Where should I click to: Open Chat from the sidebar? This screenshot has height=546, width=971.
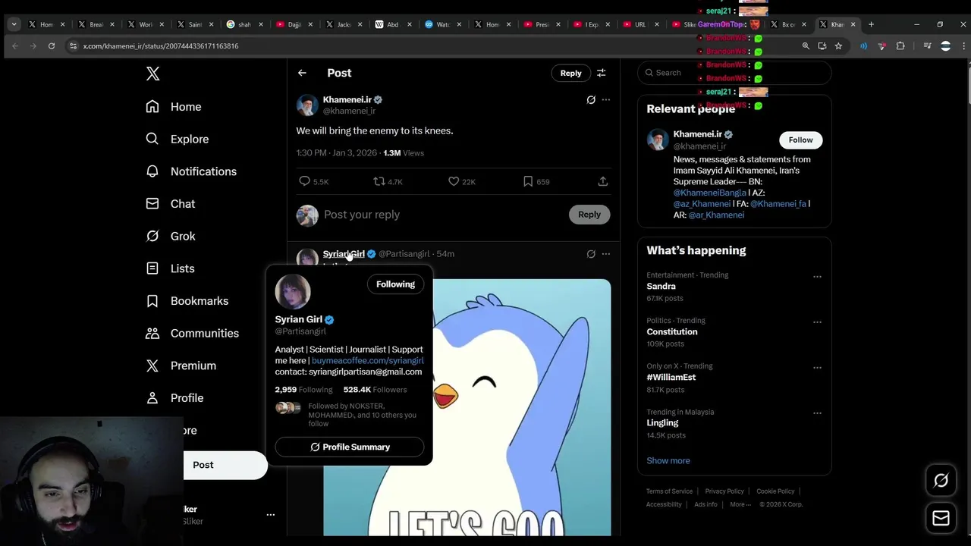(x=170, y=204)
